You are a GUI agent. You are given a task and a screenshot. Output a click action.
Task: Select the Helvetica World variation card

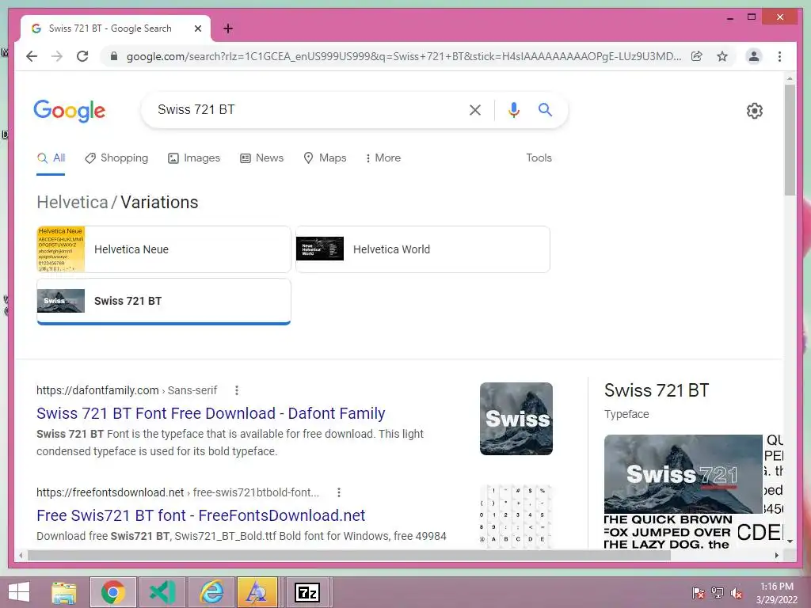click(423, 249)
